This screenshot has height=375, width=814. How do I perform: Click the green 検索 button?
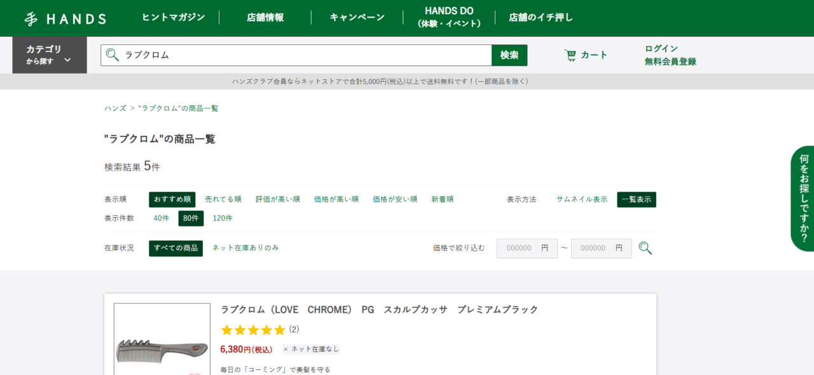[x=509, y=55]
